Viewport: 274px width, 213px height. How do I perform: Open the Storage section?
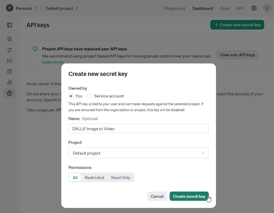point(9,71)
